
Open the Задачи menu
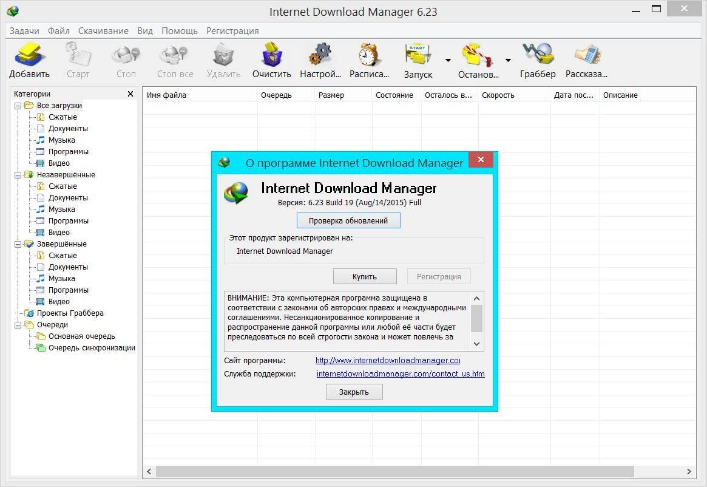24,31
